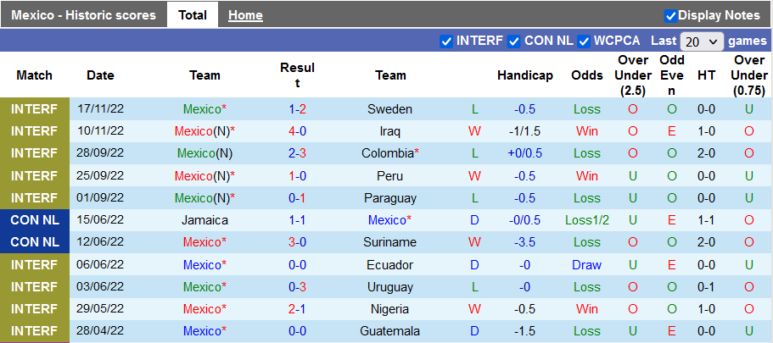Screen dimensions: 773x343
Task: Open the Last 20 games dropdown
Action: 702,41
